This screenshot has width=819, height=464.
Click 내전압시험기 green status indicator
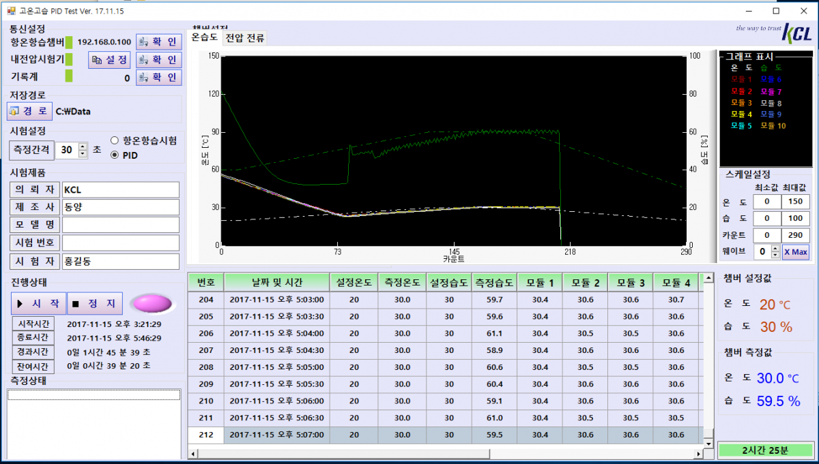pyautogui.click(x=69, y=59)
